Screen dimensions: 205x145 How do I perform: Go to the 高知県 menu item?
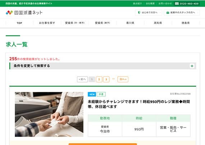click(x=158, y=23)
